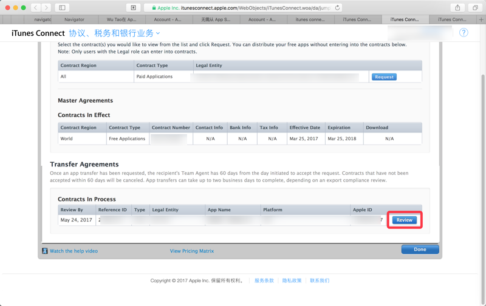Expand the 协议、税务和银行业务 section dropdown
This screenshot has height=306, width=486.
coord(114,33)
